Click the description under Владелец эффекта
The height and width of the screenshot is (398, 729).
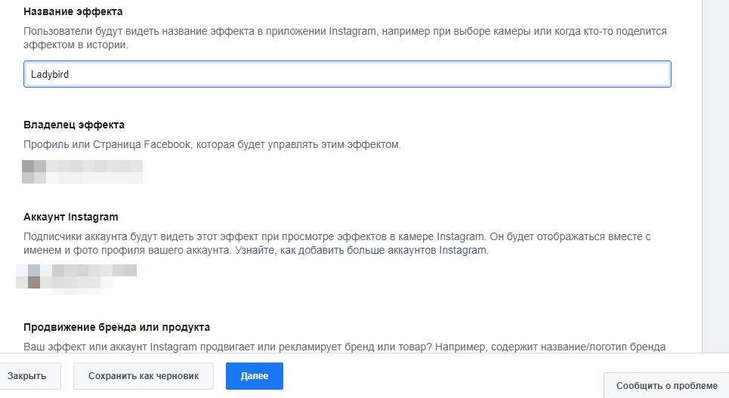point(212,144)
